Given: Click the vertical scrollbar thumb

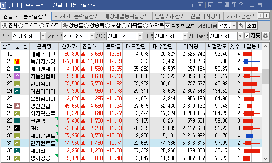Looking at the screenshot, I should (x=265, y=76).
